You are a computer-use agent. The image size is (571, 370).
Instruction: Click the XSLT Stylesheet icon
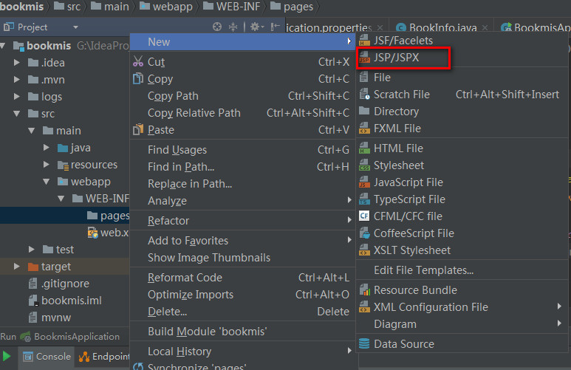pyautogui.click(x=364, y=250)
